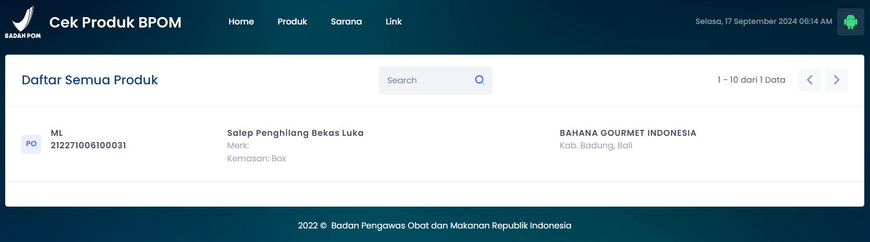Click the PO badge on product row
This screenshot has width=870, height=242.
31,144
